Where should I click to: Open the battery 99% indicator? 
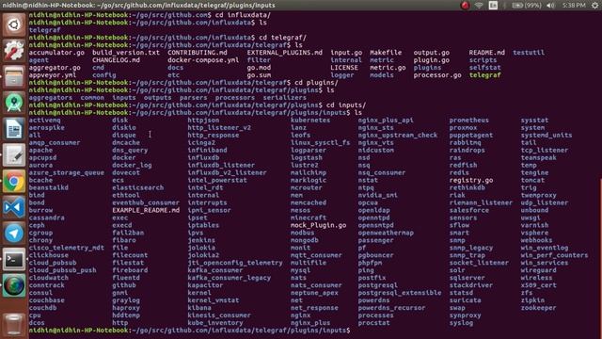pyautogui.click(x=527, y=6)
